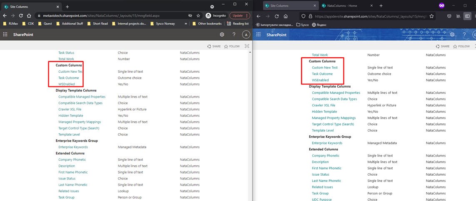
Task: Click SHARE in the right window
Action: point(443,47)
